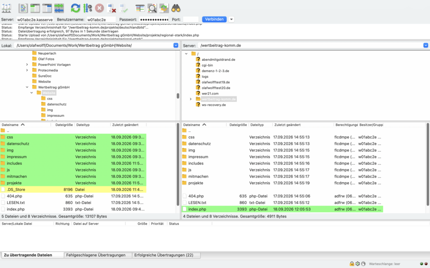430x268 pixels.
Task: Switch to Zu übertragende Dateien tab
Action: (x=32, y=255)
